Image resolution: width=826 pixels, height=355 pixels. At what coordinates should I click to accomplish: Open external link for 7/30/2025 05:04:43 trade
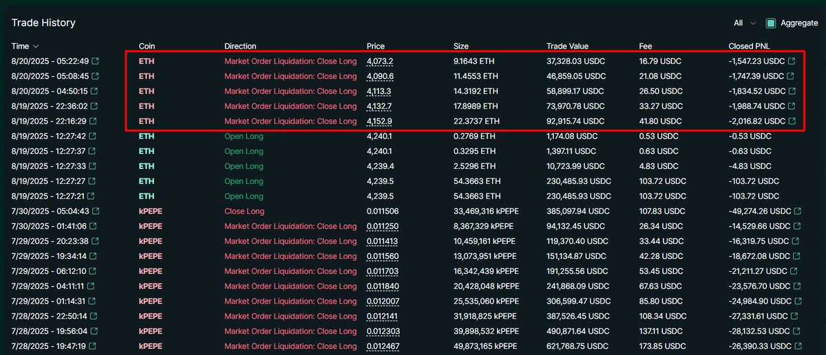click(x=96, y=211)
